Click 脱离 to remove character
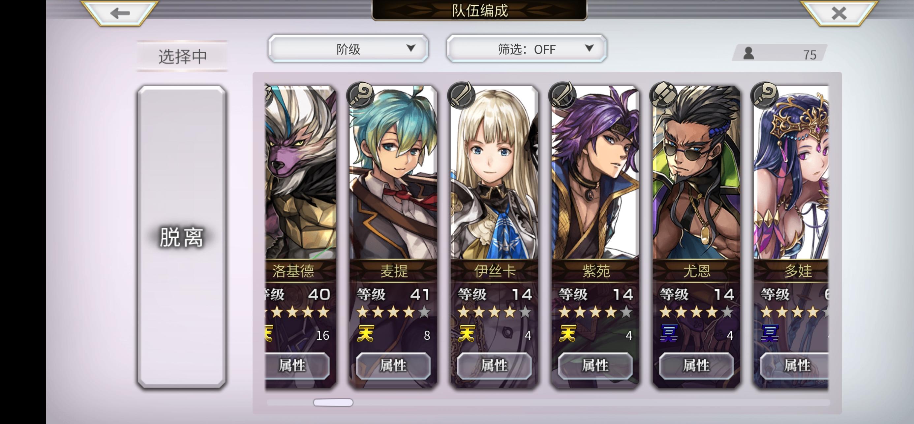Screen dimensions: 914x424 point(182,237)
